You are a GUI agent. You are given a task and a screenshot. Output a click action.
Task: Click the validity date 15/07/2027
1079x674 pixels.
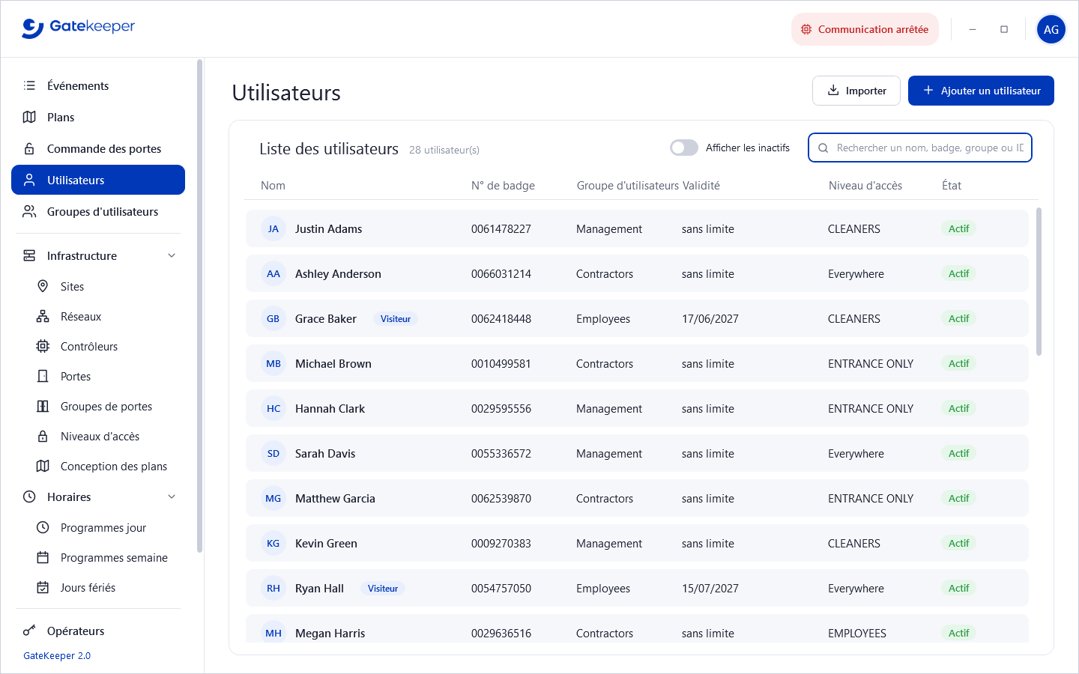tap(710, 589)
